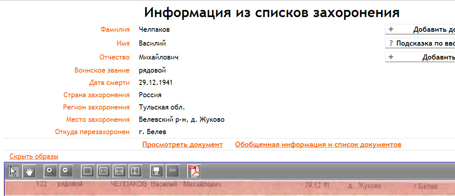Hide images via Скрыть образы
This screenshot has height=196, width=455.
tap(34, 156)
